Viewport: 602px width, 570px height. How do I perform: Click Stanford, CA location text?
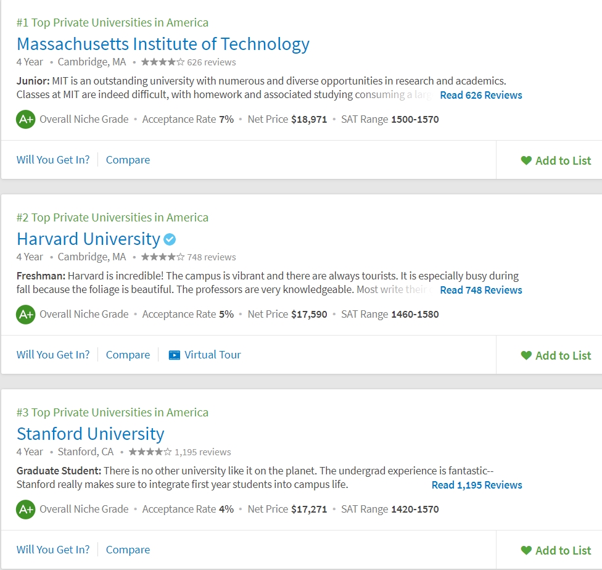coord(86,452)
